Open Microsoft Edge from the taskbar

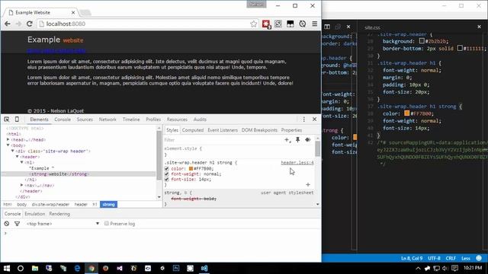77,268
